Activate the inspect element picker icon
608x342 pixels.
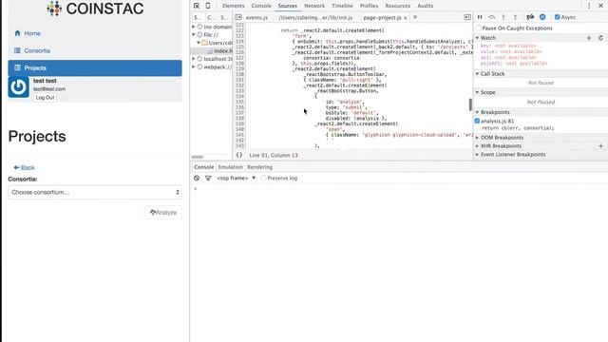pos(197,6)
